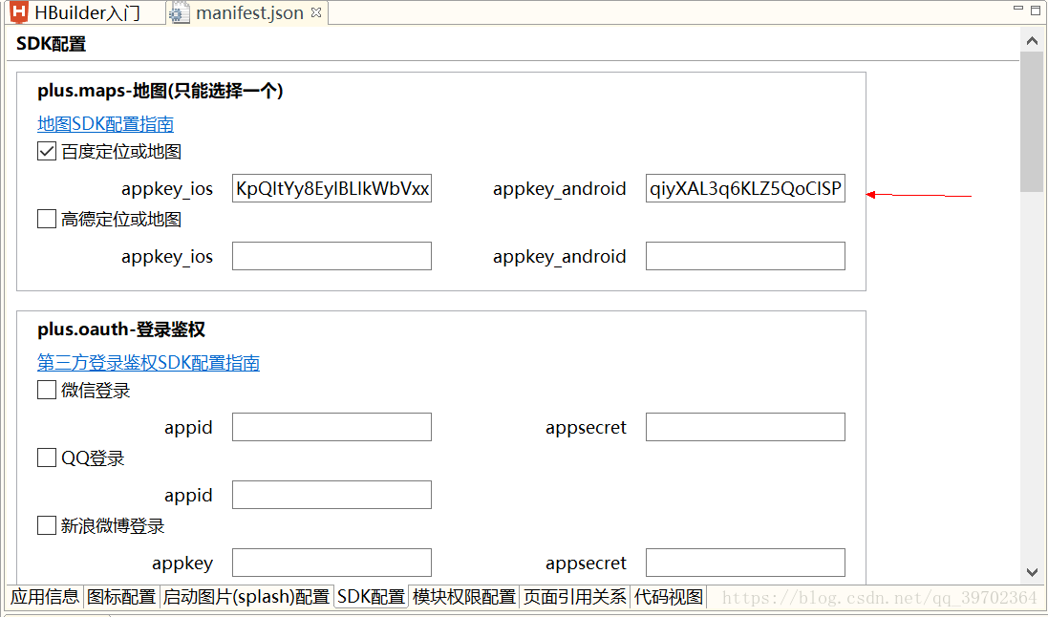Switch to the HBuilder入门 tab
Image resolution: width=1048 pixels, height=617 pixels.
[x=87, y=12]
